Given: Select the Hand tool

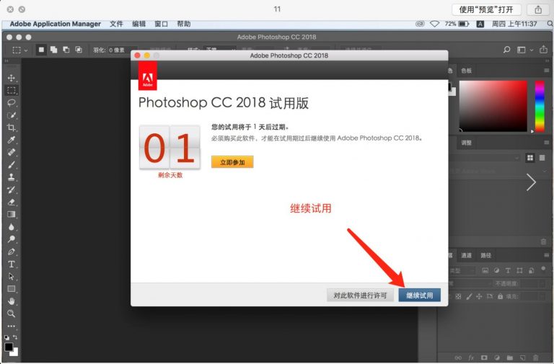Looking at the screenshot, I should 12,301.
